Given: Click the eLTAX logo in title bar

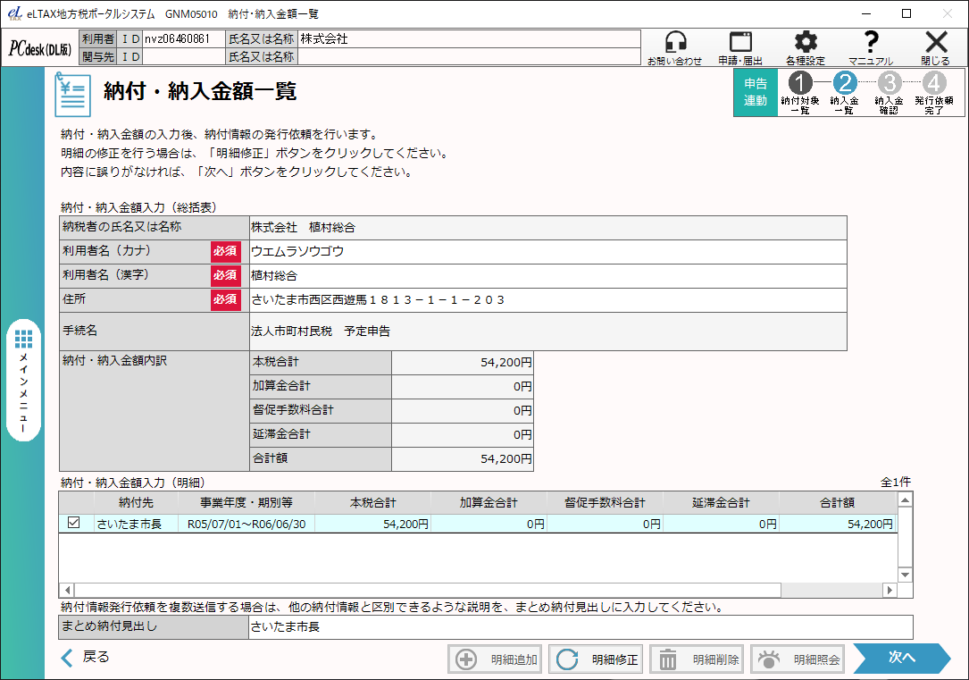Looking at the screenshot, I should click(x=15, y=13).
